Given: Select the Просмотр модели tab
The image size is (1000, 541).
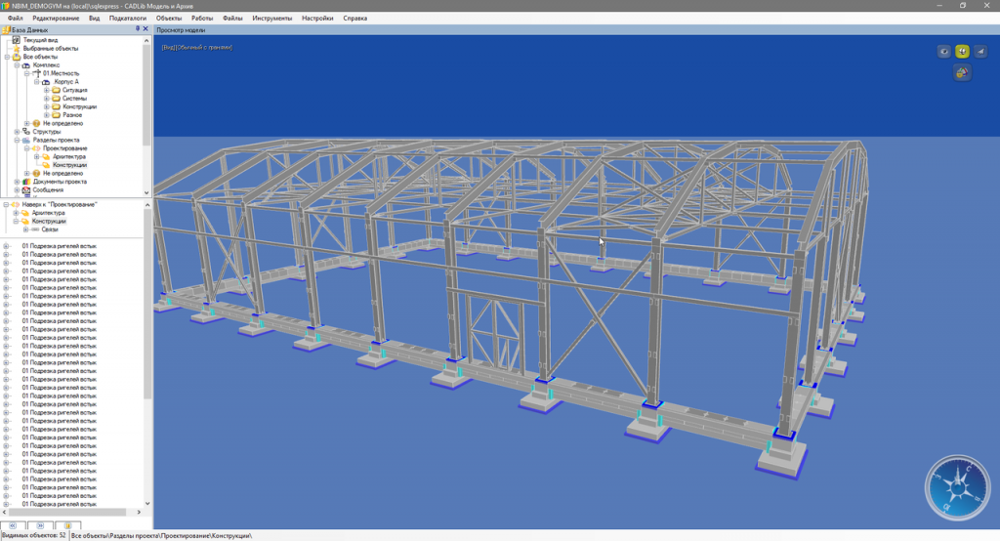Looking at the screenshot, I should 181,30.
